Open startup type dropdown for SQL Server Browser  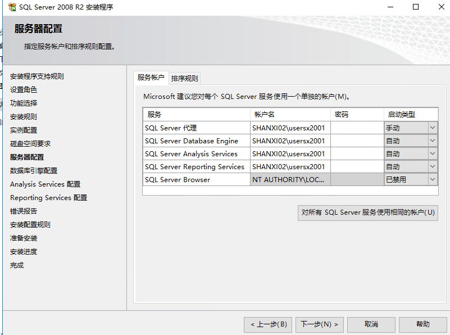click(433, 179)
